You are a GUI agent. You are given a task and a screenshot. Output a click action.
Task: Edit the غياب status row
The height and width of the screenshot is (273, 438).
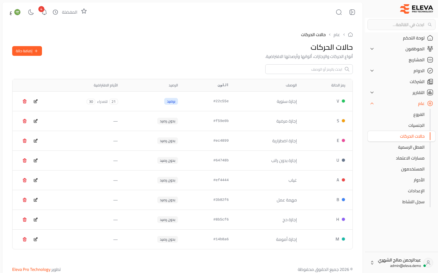pos(36,180)
